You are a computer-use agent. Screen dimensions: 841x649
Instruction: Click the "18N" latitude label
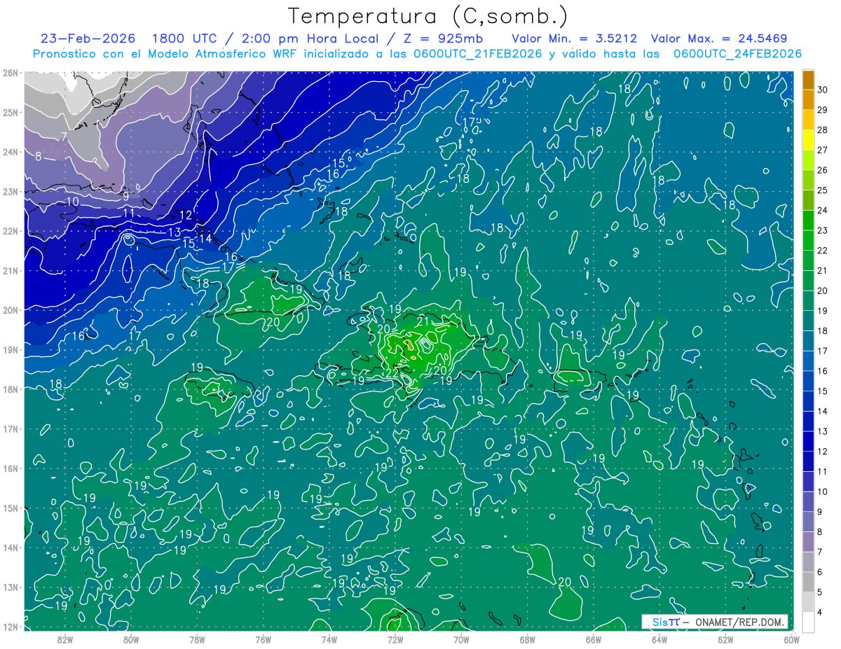11,389
